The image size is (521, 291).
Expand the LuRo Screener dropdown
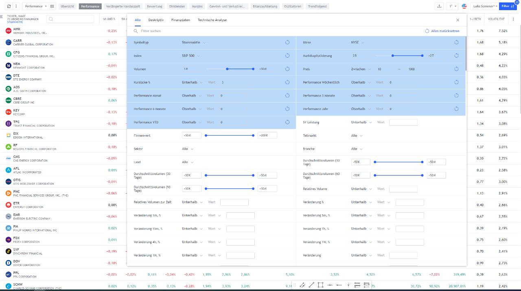(x=484, y=6)
